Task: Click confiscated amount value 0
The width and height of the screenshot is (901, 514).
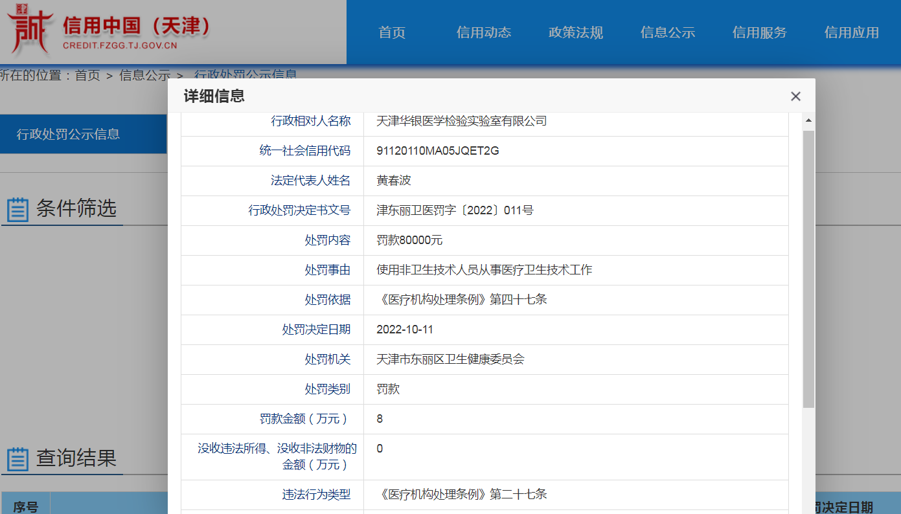Action: pos(380,449)
